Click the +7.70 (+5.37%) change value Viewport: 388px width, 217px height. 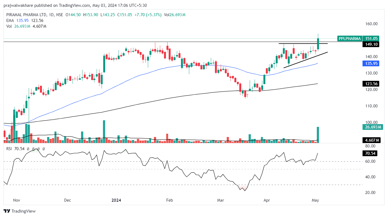point(148,15)
